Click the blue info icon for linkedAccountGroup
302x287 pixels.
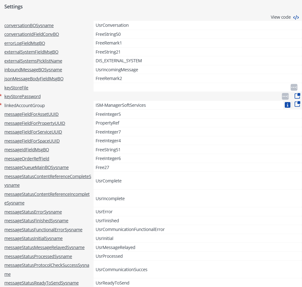(287, 105)
